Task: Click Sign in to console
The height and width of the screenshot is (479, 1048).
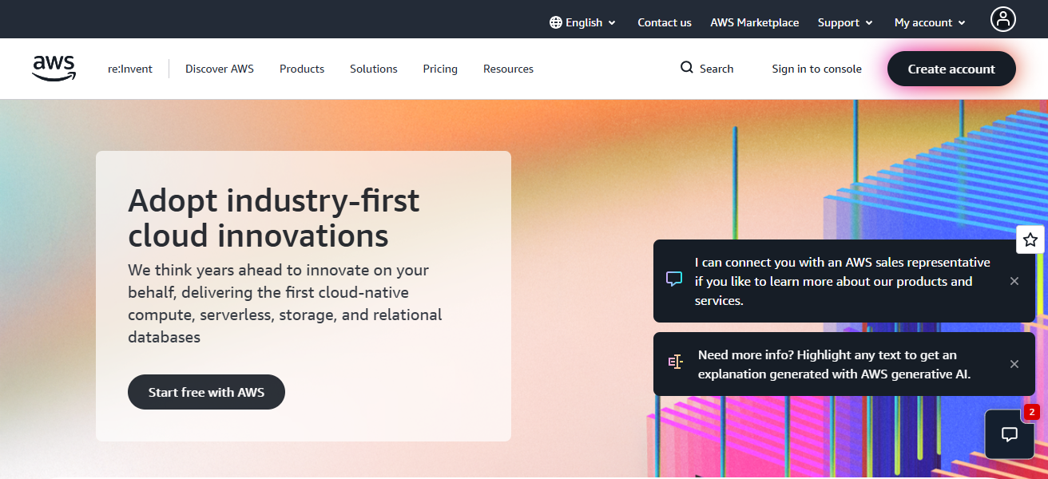Action: [816, 69]
